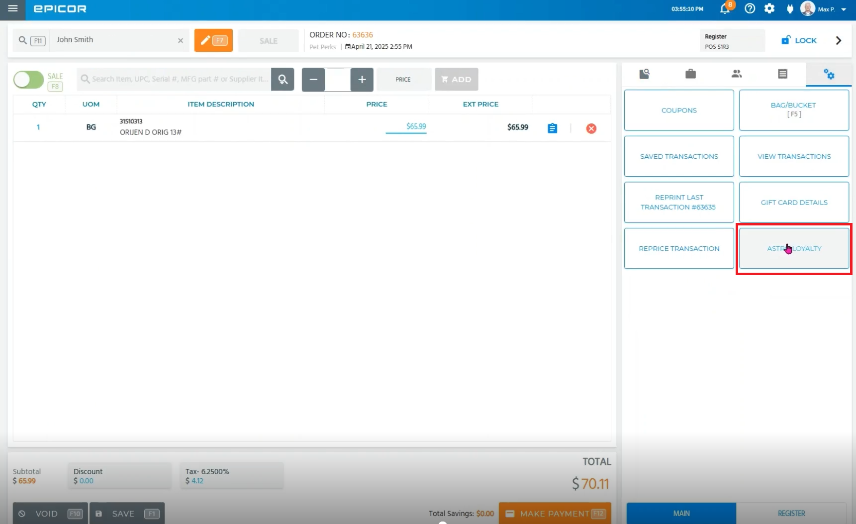Screen dimensions: 856x524
Task: Expand the Max P. user dropdown
Action: click(844, 9)
